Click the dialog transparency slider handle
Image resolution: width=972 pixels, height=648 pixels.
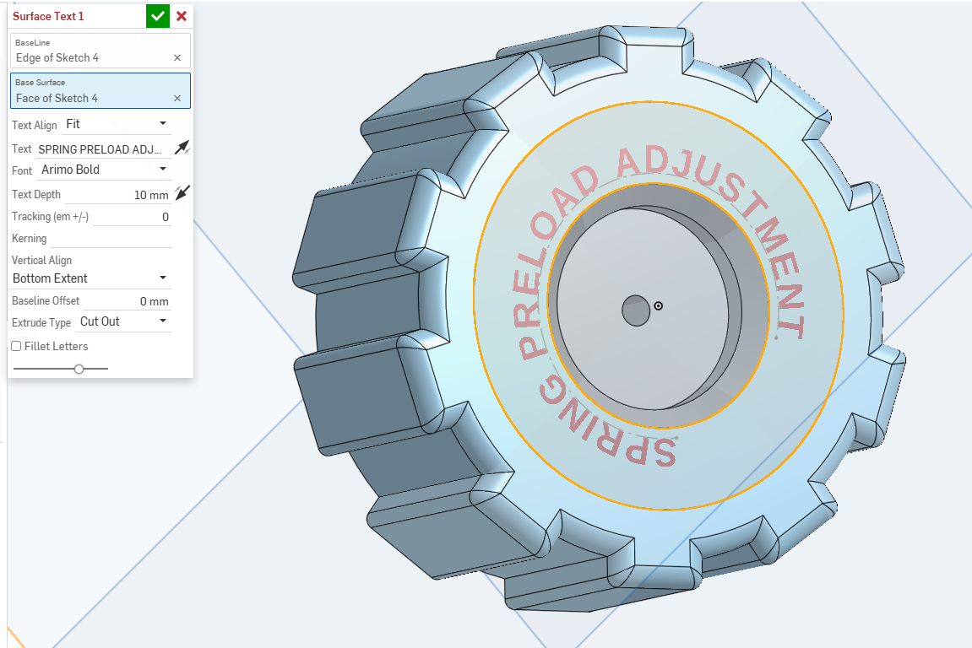[x=79, y=369]
